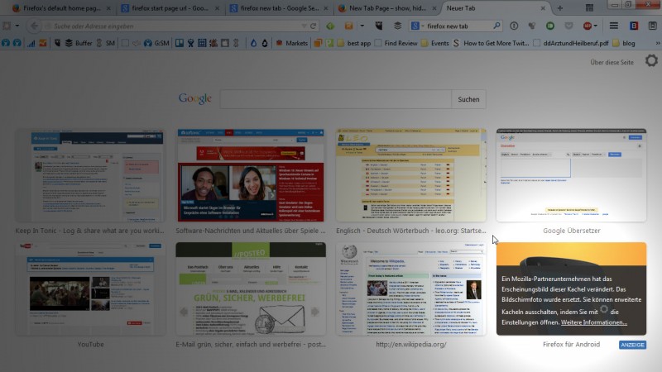Screen dimensions: 662x372
Task: Open the Firefox hamburger menu
Action: coord(614,26)
